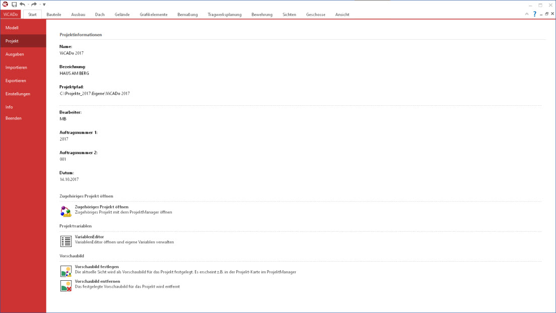Close the inner document window
This screenshot has width=556, height=313.
[552, 14]
